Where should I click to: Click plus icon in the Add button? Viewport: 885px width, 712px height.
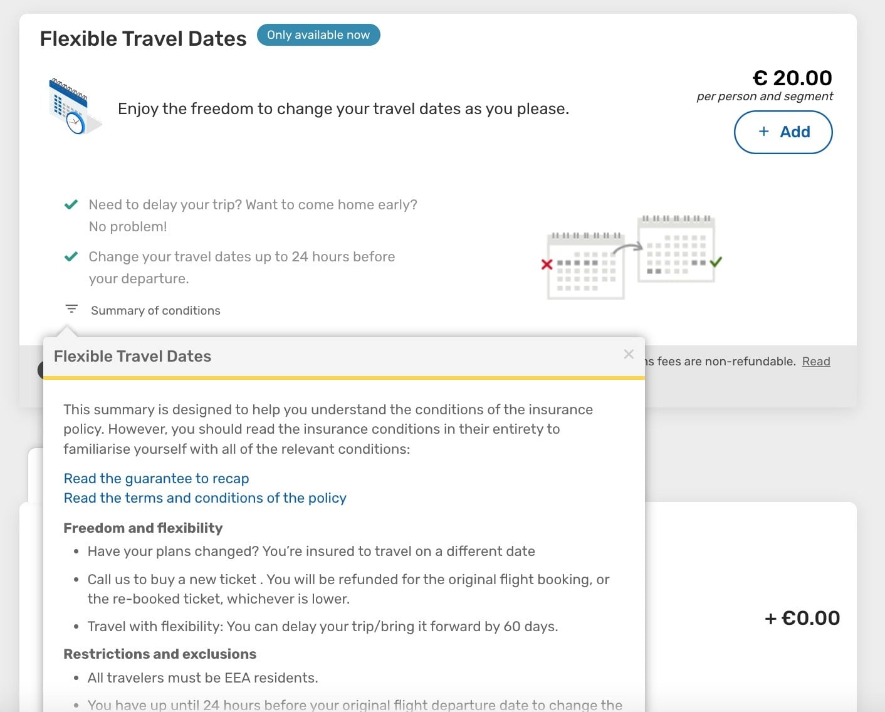click(x=763, y=132)
